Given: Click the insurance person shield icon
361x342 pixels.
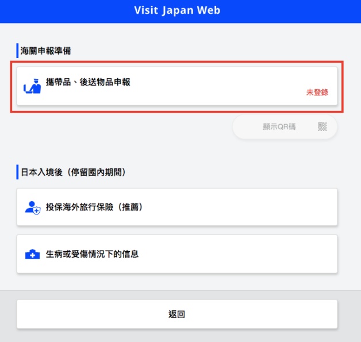Looking at the screenshot, I should (33, 208).
